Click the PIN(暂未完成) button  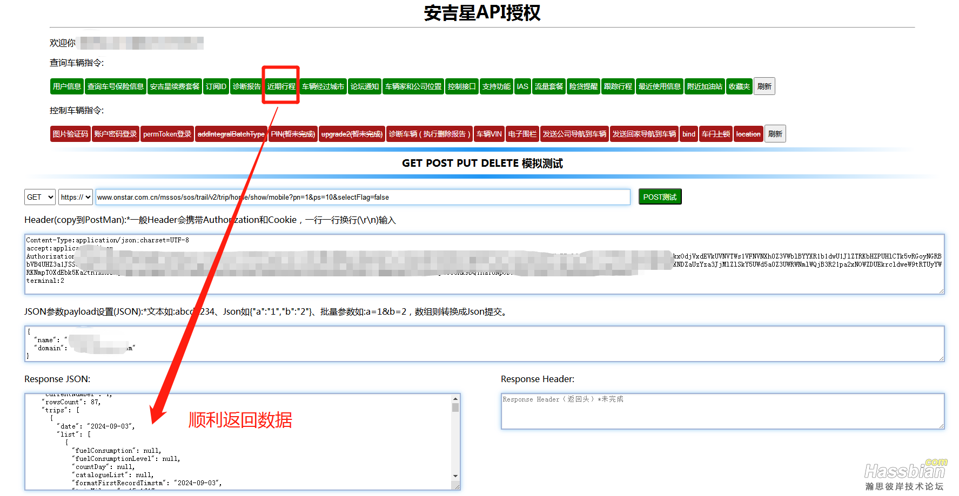tap(293, 134)
